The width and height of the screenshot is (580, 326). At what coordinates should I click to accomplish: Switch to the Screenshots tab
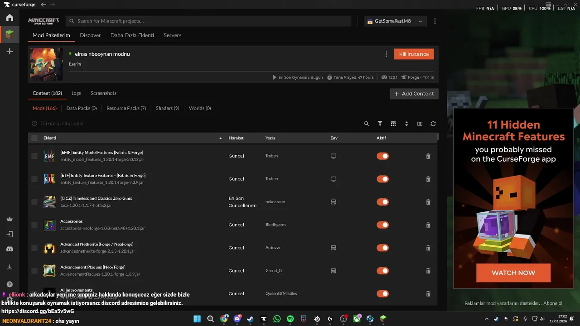103,93
